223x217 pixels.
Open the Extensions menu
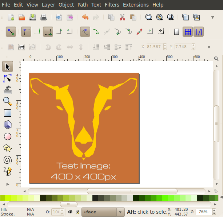(136, 5)
